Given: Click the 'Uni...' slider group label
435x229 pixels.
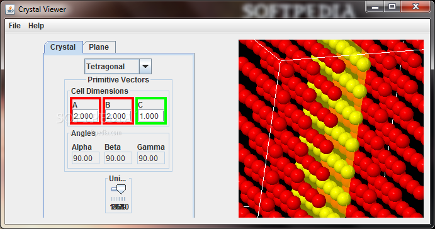Looking at the screenshot, I should click(117, 179).
